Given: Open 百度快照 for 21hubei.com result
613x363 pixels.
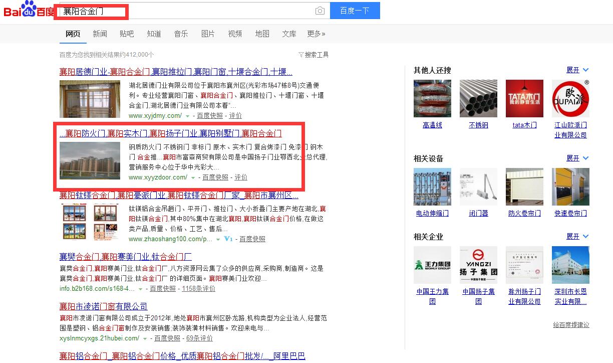Looking at the screenshot, I should (x=167, y=338).
